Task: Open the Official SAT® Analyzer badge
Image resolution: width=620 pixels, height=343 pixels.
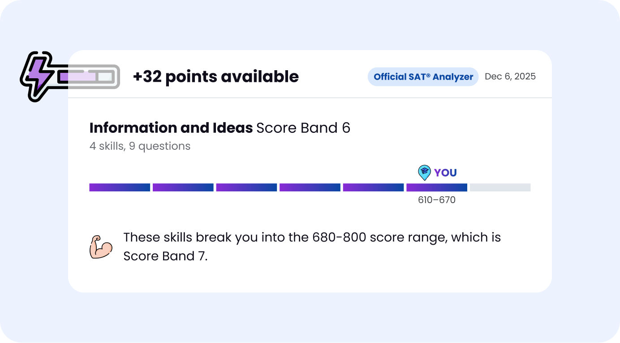Action: pos(423,77)
